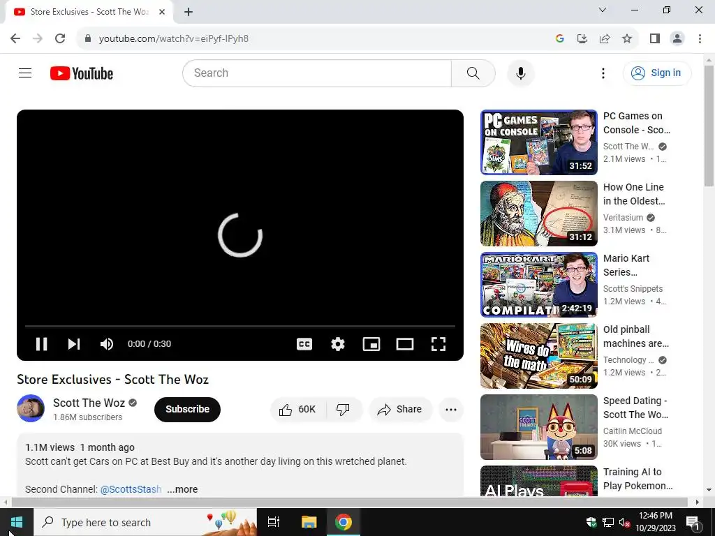Click the Sign in button
The width and height of the screenshot is (715, 536).
click(657, 73)
